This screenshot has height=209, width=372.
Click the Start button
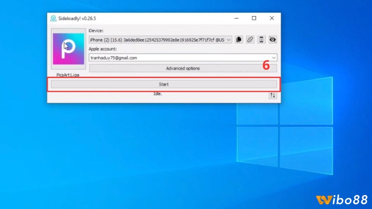(164, 84)
